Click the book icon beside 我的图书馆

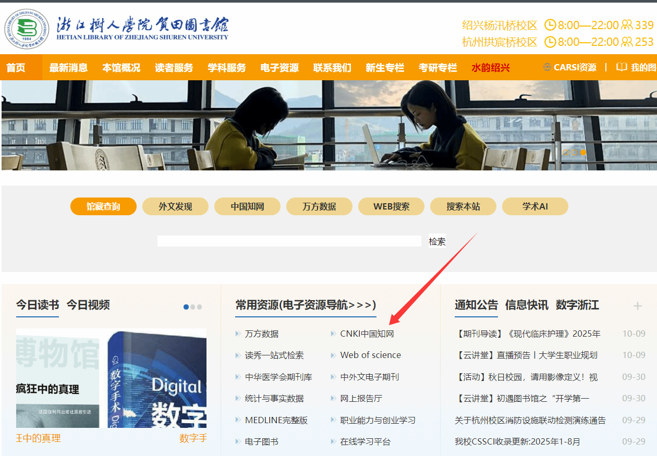622,67
